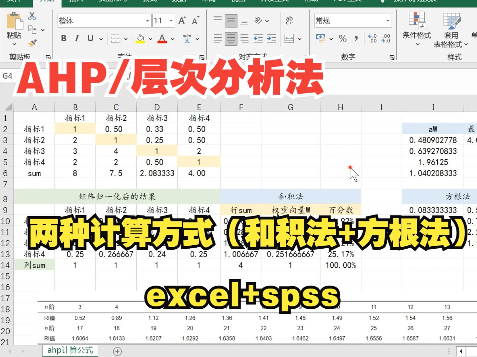Screen dimensions: 477x357
Task: Decrease decimal places
Action: tap(386, 38)
